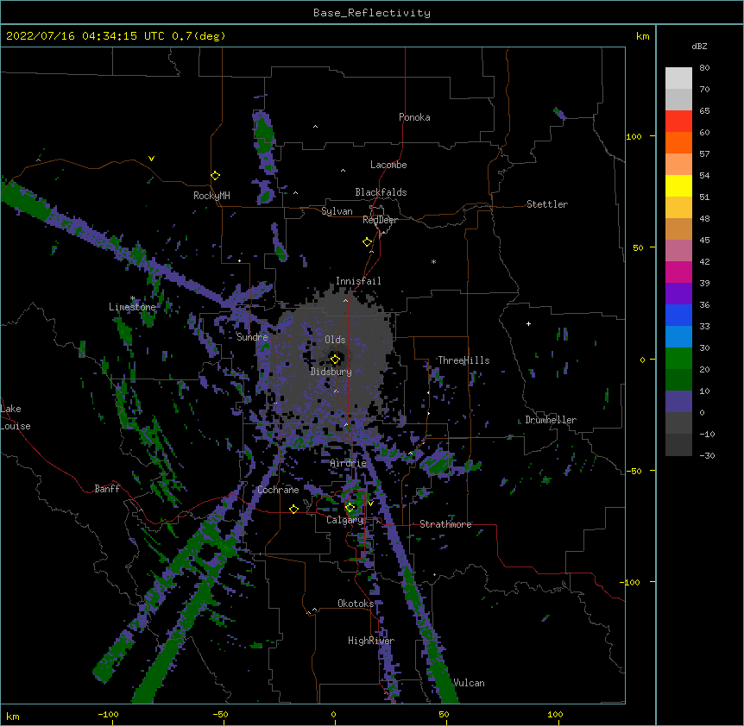The height and width of the screenshot is (726, 744).
Task: Click the Limestone label
Action: tap(132, 307)
